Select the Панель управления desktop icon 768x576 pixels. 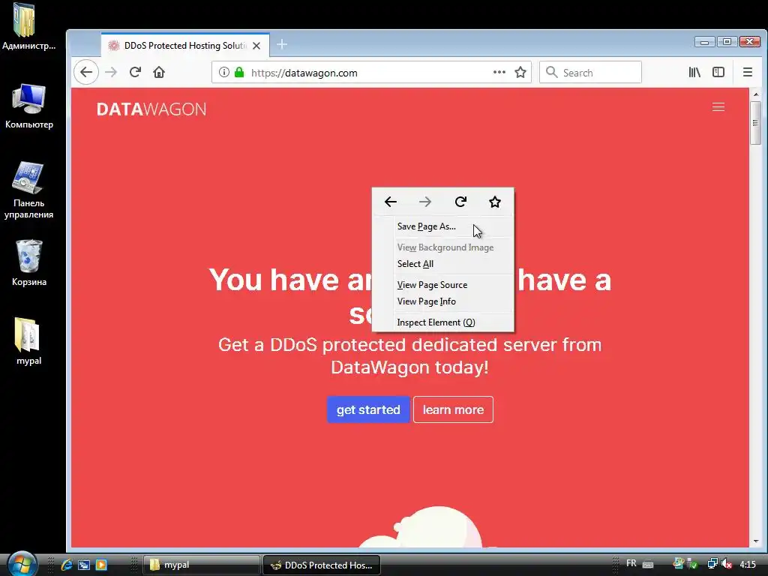coord(29,190)
